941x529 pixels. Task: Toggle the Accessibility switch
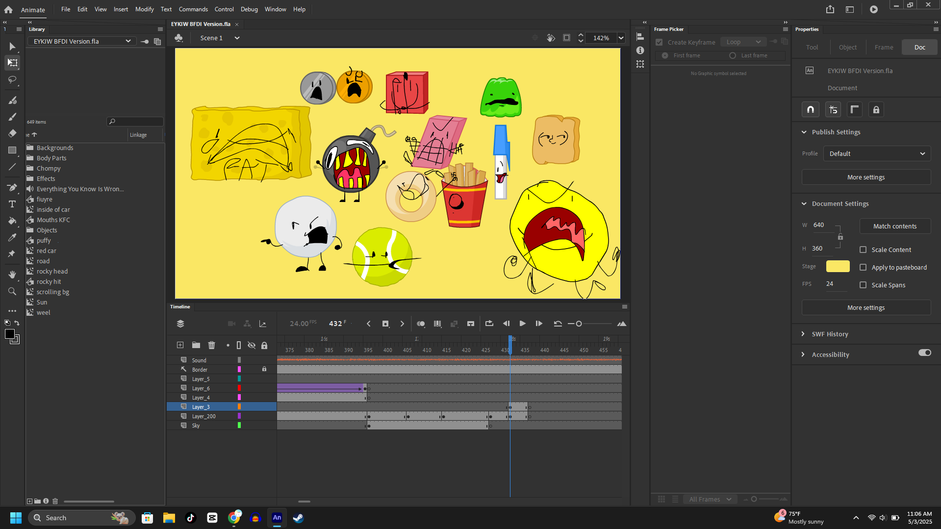[x=925, y=353]
